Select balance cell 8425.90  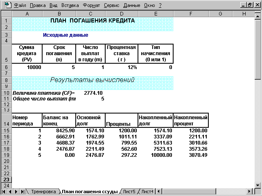[x=59, y=131]
